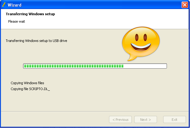Click the "Copying Windows files" status line
The height and width of the screenshot is (128, 190).
point(27,83)
